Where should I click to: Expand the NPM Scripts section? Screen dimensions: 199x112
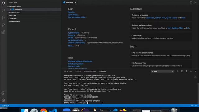point(34,22)
